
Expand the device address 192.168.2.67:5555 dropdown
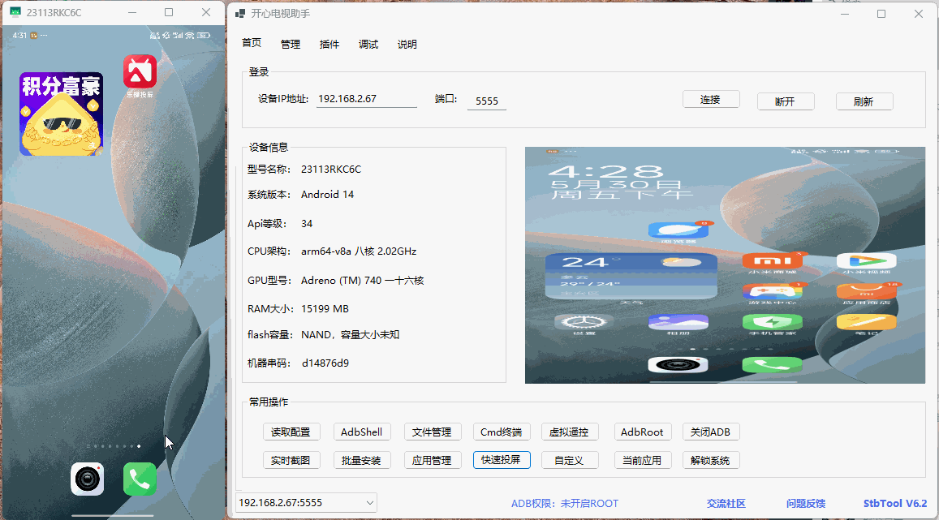coord(370,503)
